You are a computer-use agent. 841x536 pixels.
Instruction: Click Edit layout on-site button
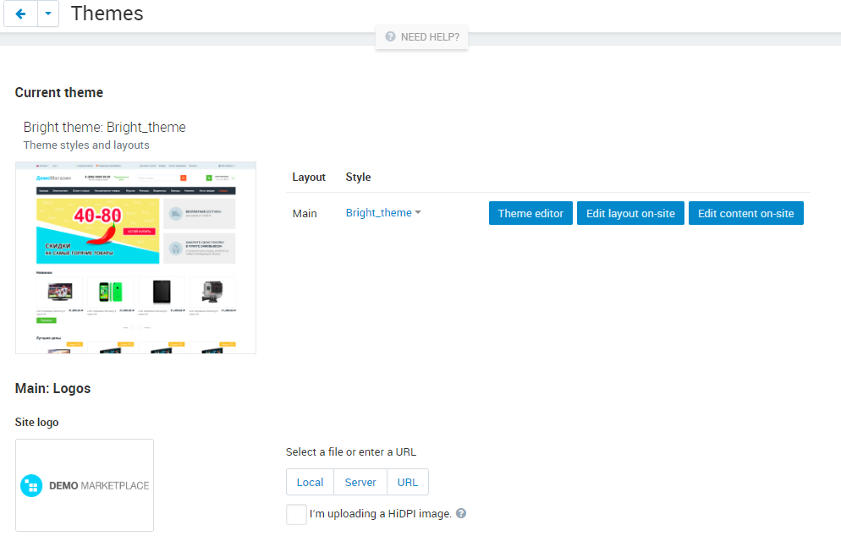point(630,213)
